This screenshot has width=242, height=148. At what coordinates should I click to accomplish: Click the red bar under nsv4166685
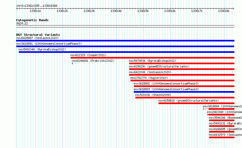[x=222, y=132]
